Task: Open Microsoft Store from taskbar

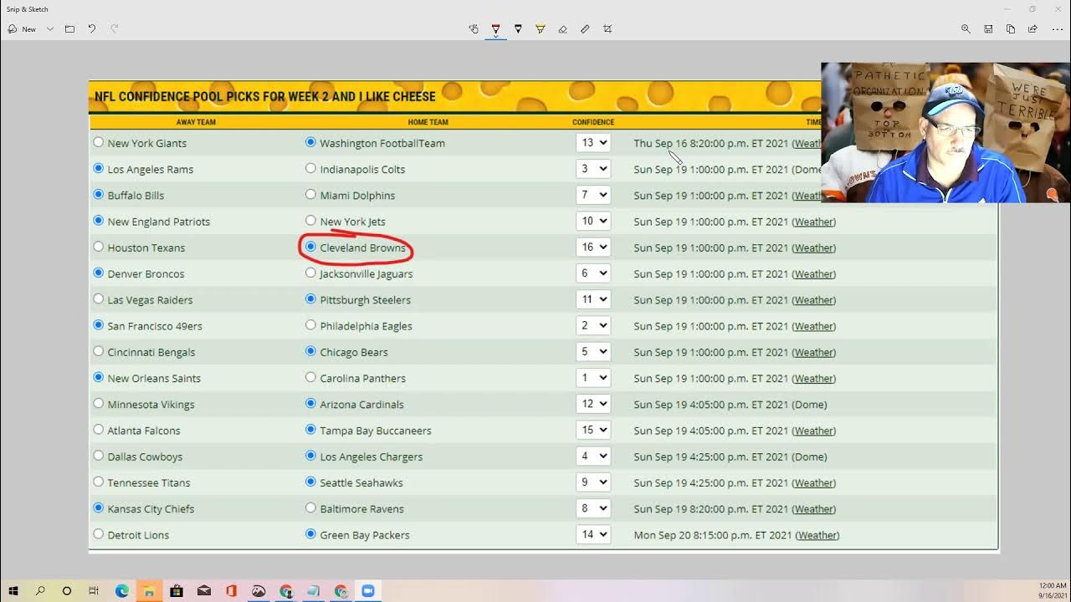Action: tap(177, 591)
